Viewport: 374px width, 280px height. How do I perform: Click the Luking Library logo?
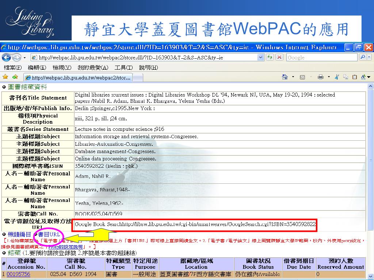(x=30, y=22)
